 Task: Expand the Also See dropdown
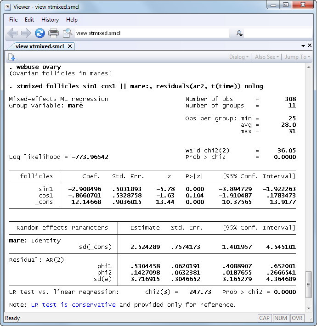pyautogui.click(x=267, y=57)
